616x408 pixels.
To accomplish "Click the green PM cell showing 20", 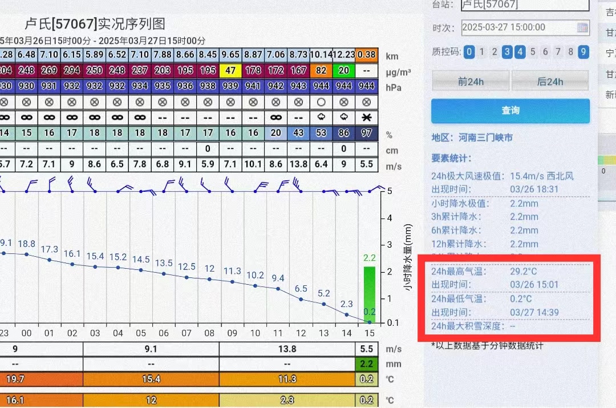I will coord(344,70).
